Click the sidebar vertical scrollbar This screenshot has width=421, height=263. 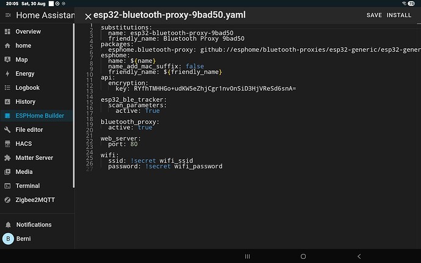point(74,106)
